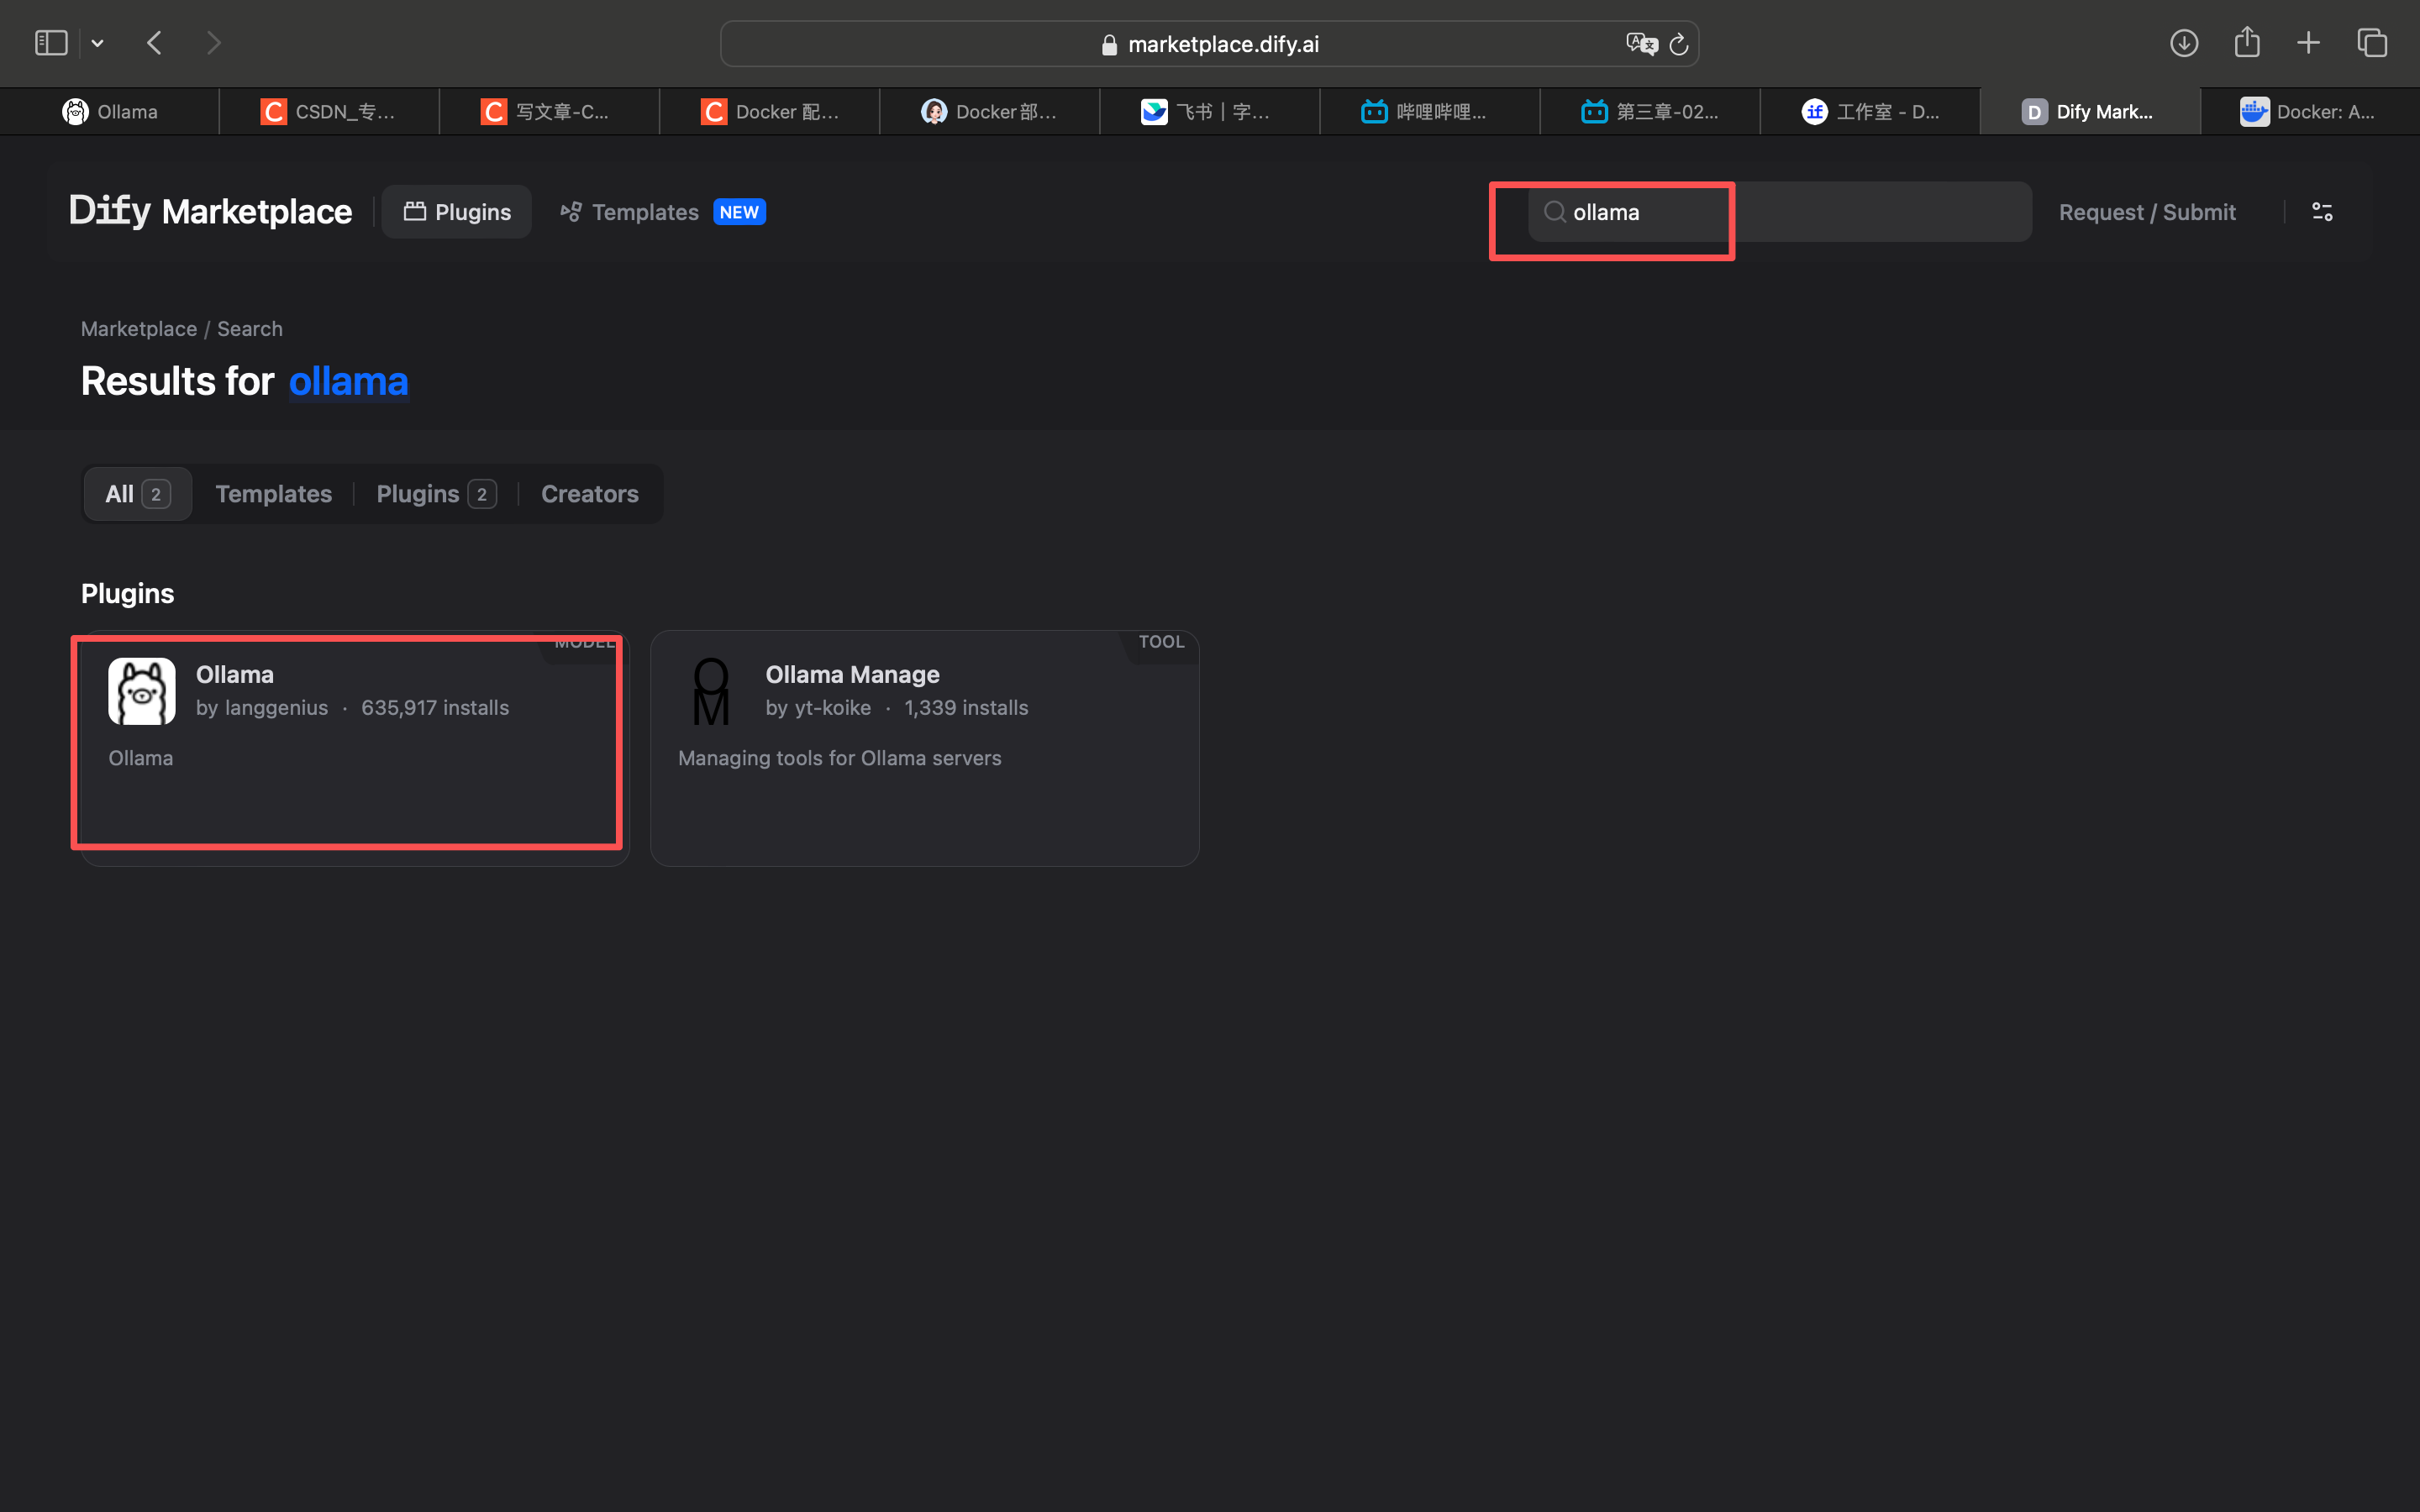The image size is (2420, 1512).
Task: Click the Request / Submit link
Action: click(2147, 212)
